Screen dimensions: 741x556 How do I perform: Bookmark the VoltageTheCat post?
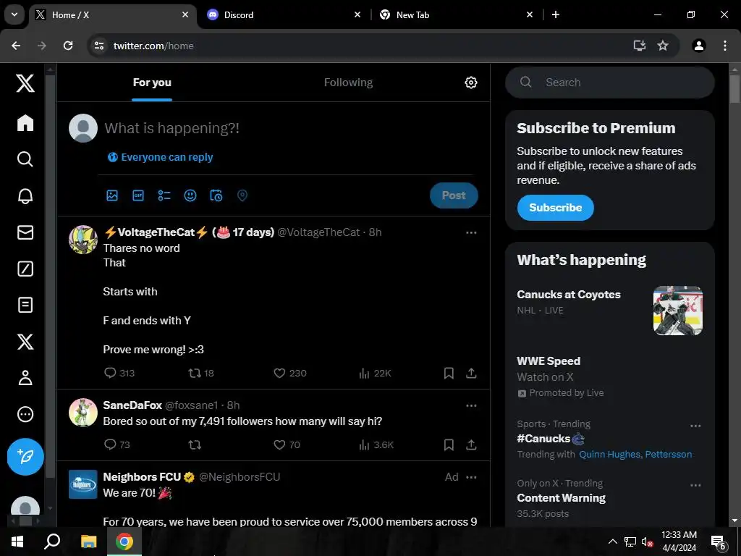(x=449, y=373)
